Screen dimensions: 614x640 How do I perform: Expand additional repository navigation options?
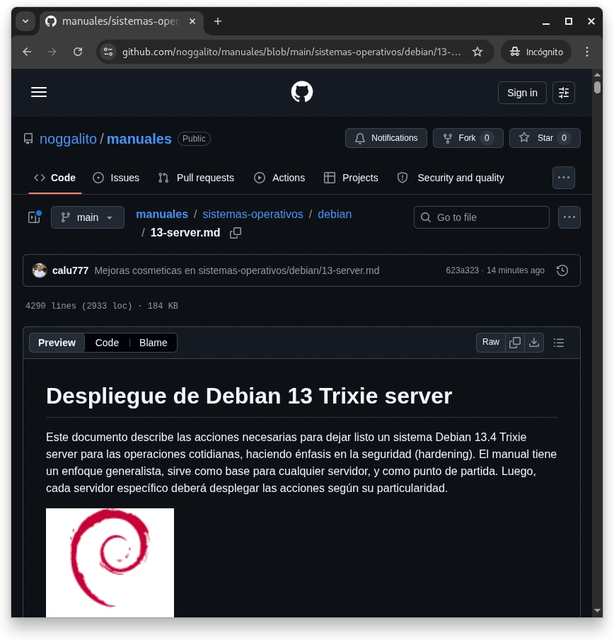coord(564,178)
